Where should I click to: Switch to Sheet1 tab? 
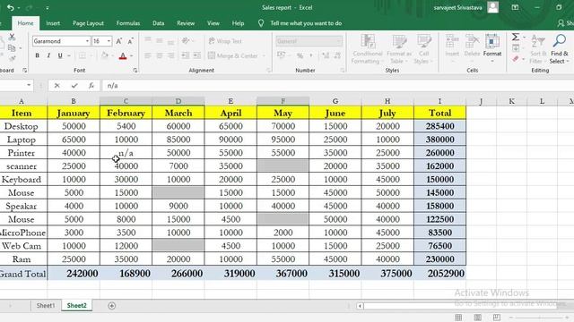[46, 306]
